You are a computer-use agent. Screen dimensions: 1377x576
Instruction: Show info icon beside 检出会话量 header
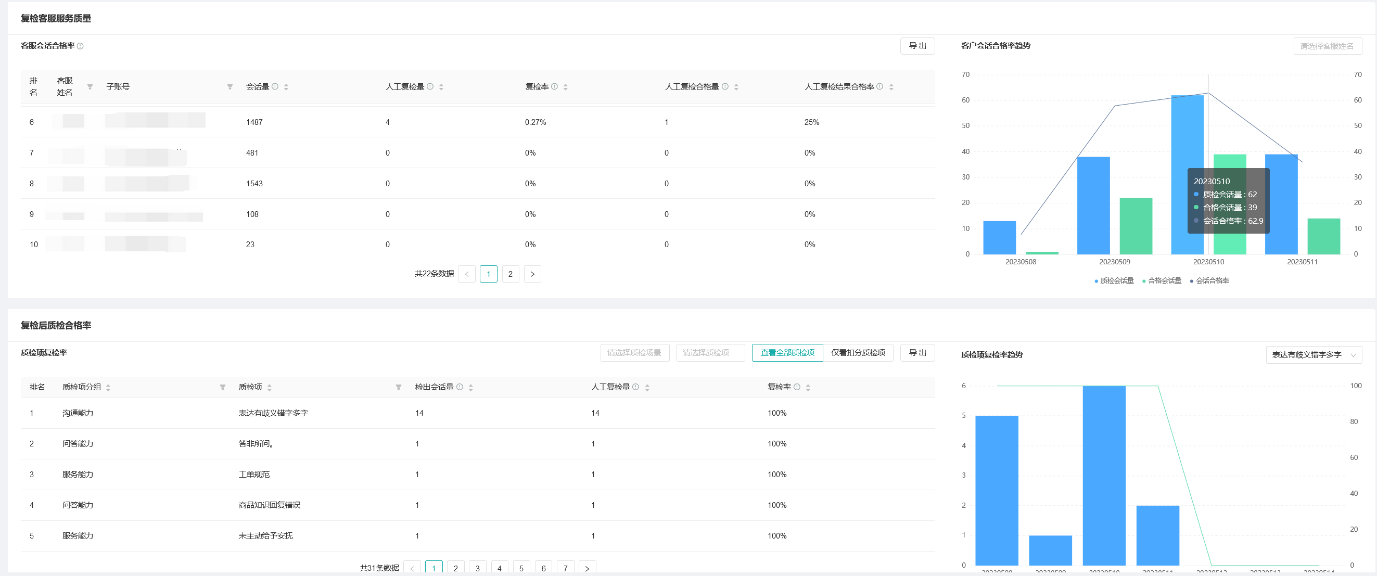pyautogui.click(x=460, y=386)
